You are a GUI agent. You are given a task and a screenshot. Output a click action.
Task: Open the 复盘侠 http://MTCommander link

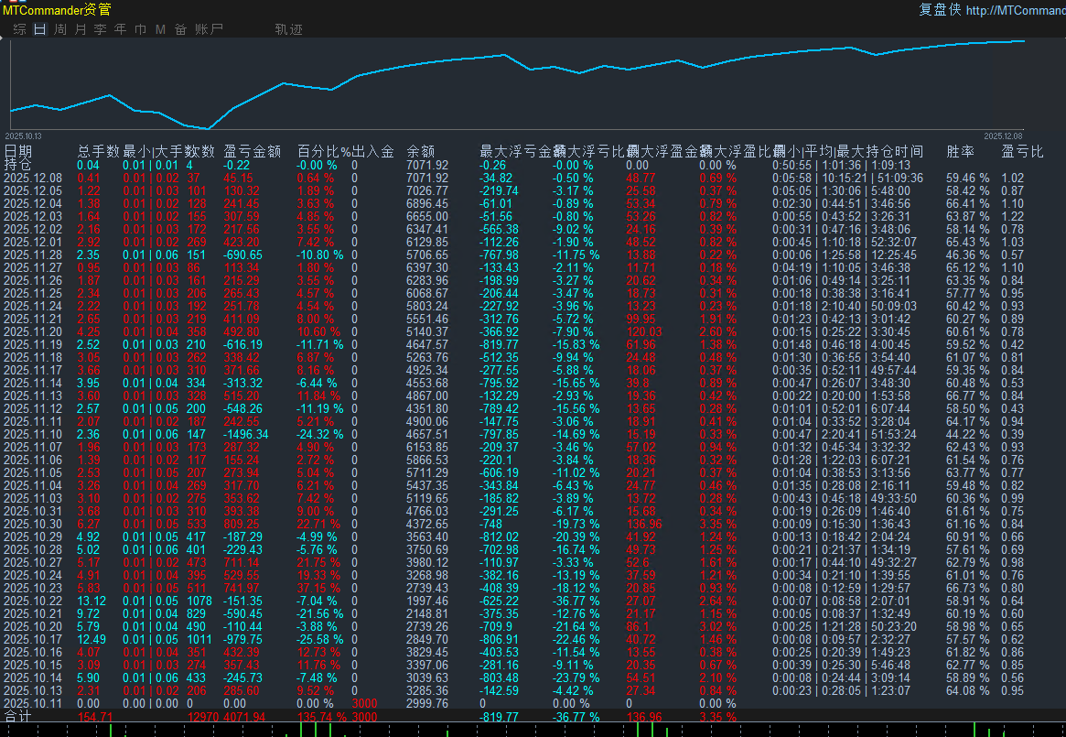(992, 10)
